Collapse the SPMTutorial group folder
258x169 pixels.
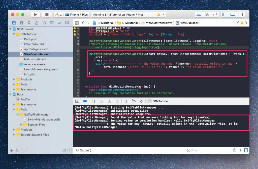pos(14,34)
